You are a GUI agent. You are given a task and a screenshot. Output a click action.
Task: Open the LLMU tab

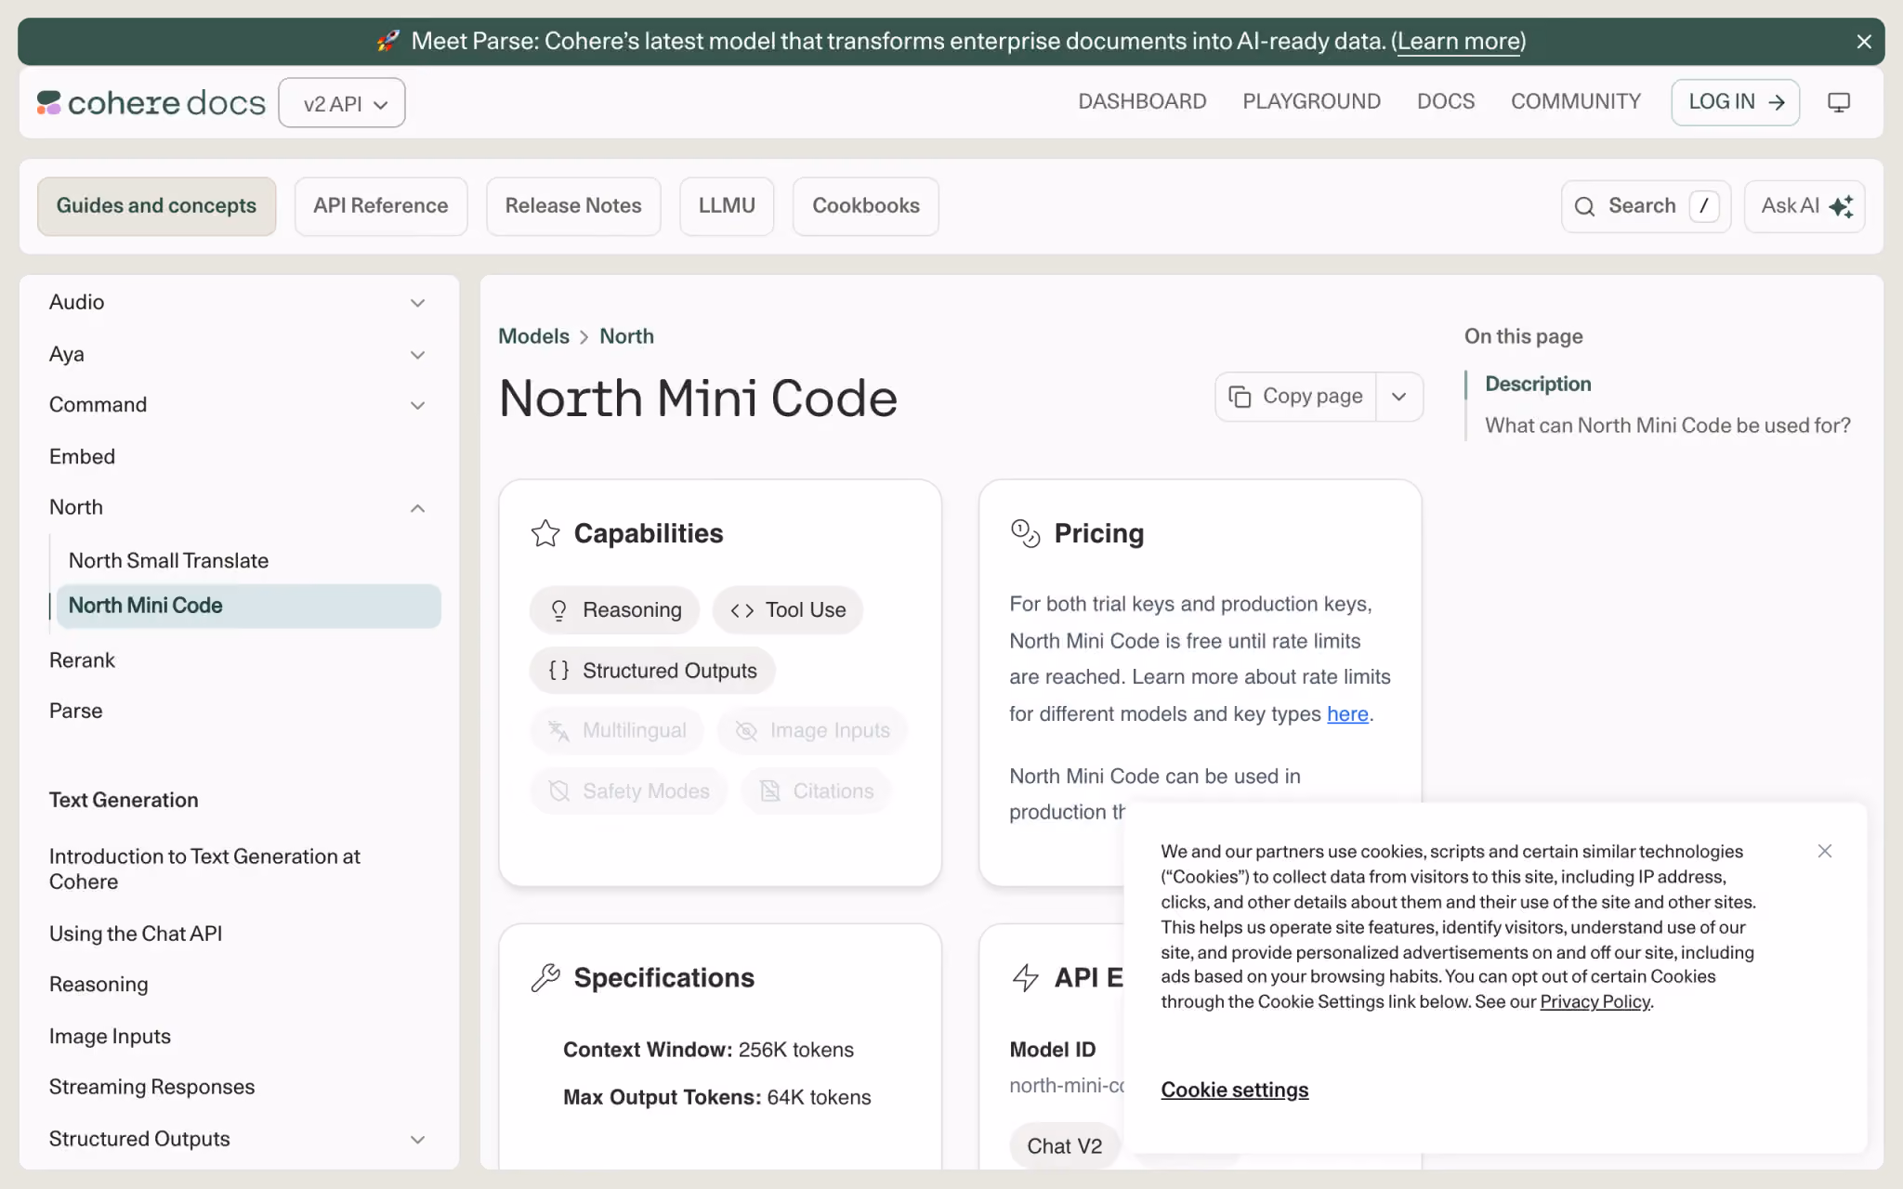pos(727,206)
